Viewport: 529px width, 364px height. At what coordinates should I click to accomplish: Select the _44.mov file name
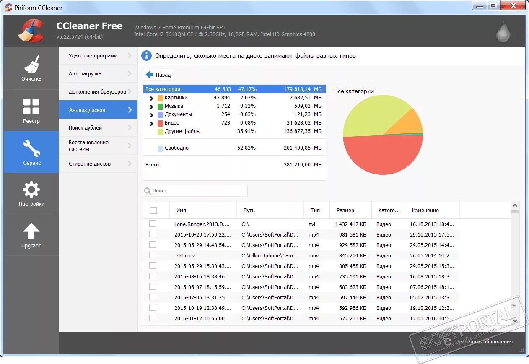coord(185,256)
